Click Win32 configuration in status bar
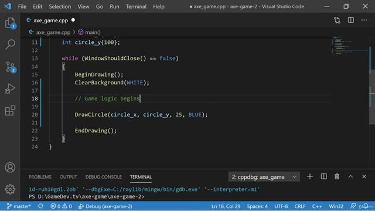This screenshot has height=211, width=375. tap(336, 206)
